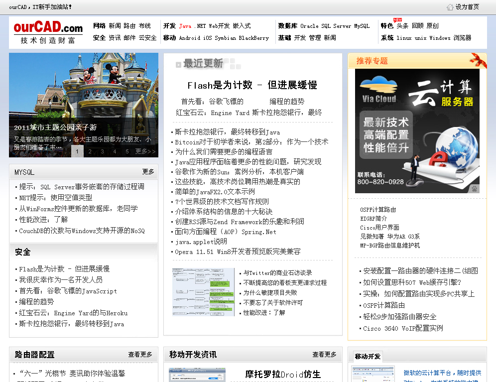This screenshot has width=496, height=382.
Task: Click 查看更多 in 移动开发资讯 panel
Action: pyautogui.click(x=325, y=355)
